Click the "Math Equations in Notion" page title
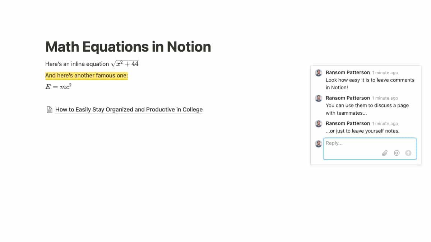431x242 pixels. 128,47
